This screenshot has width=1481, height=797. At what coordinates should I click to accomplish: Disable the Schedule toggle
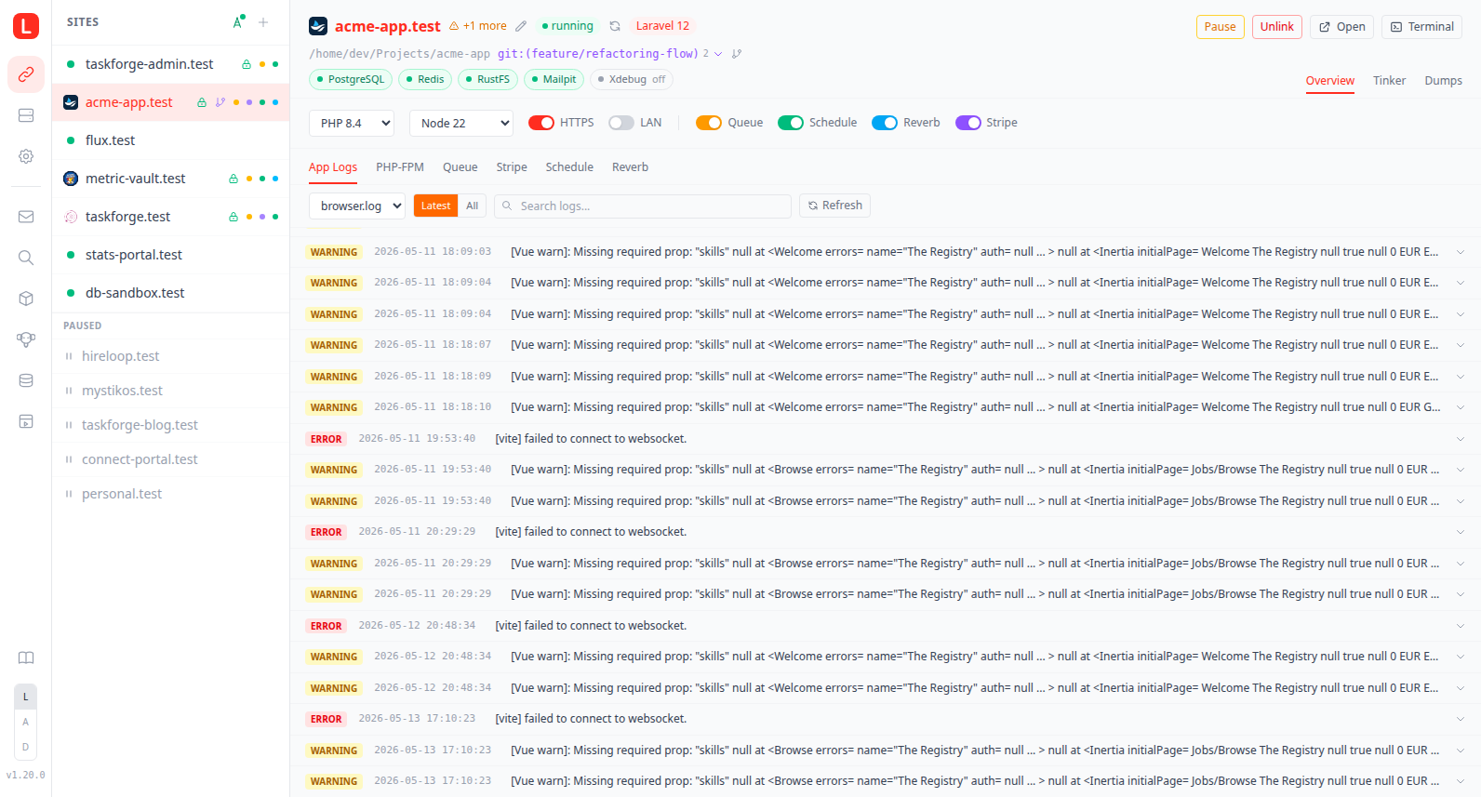click(791, 123)
